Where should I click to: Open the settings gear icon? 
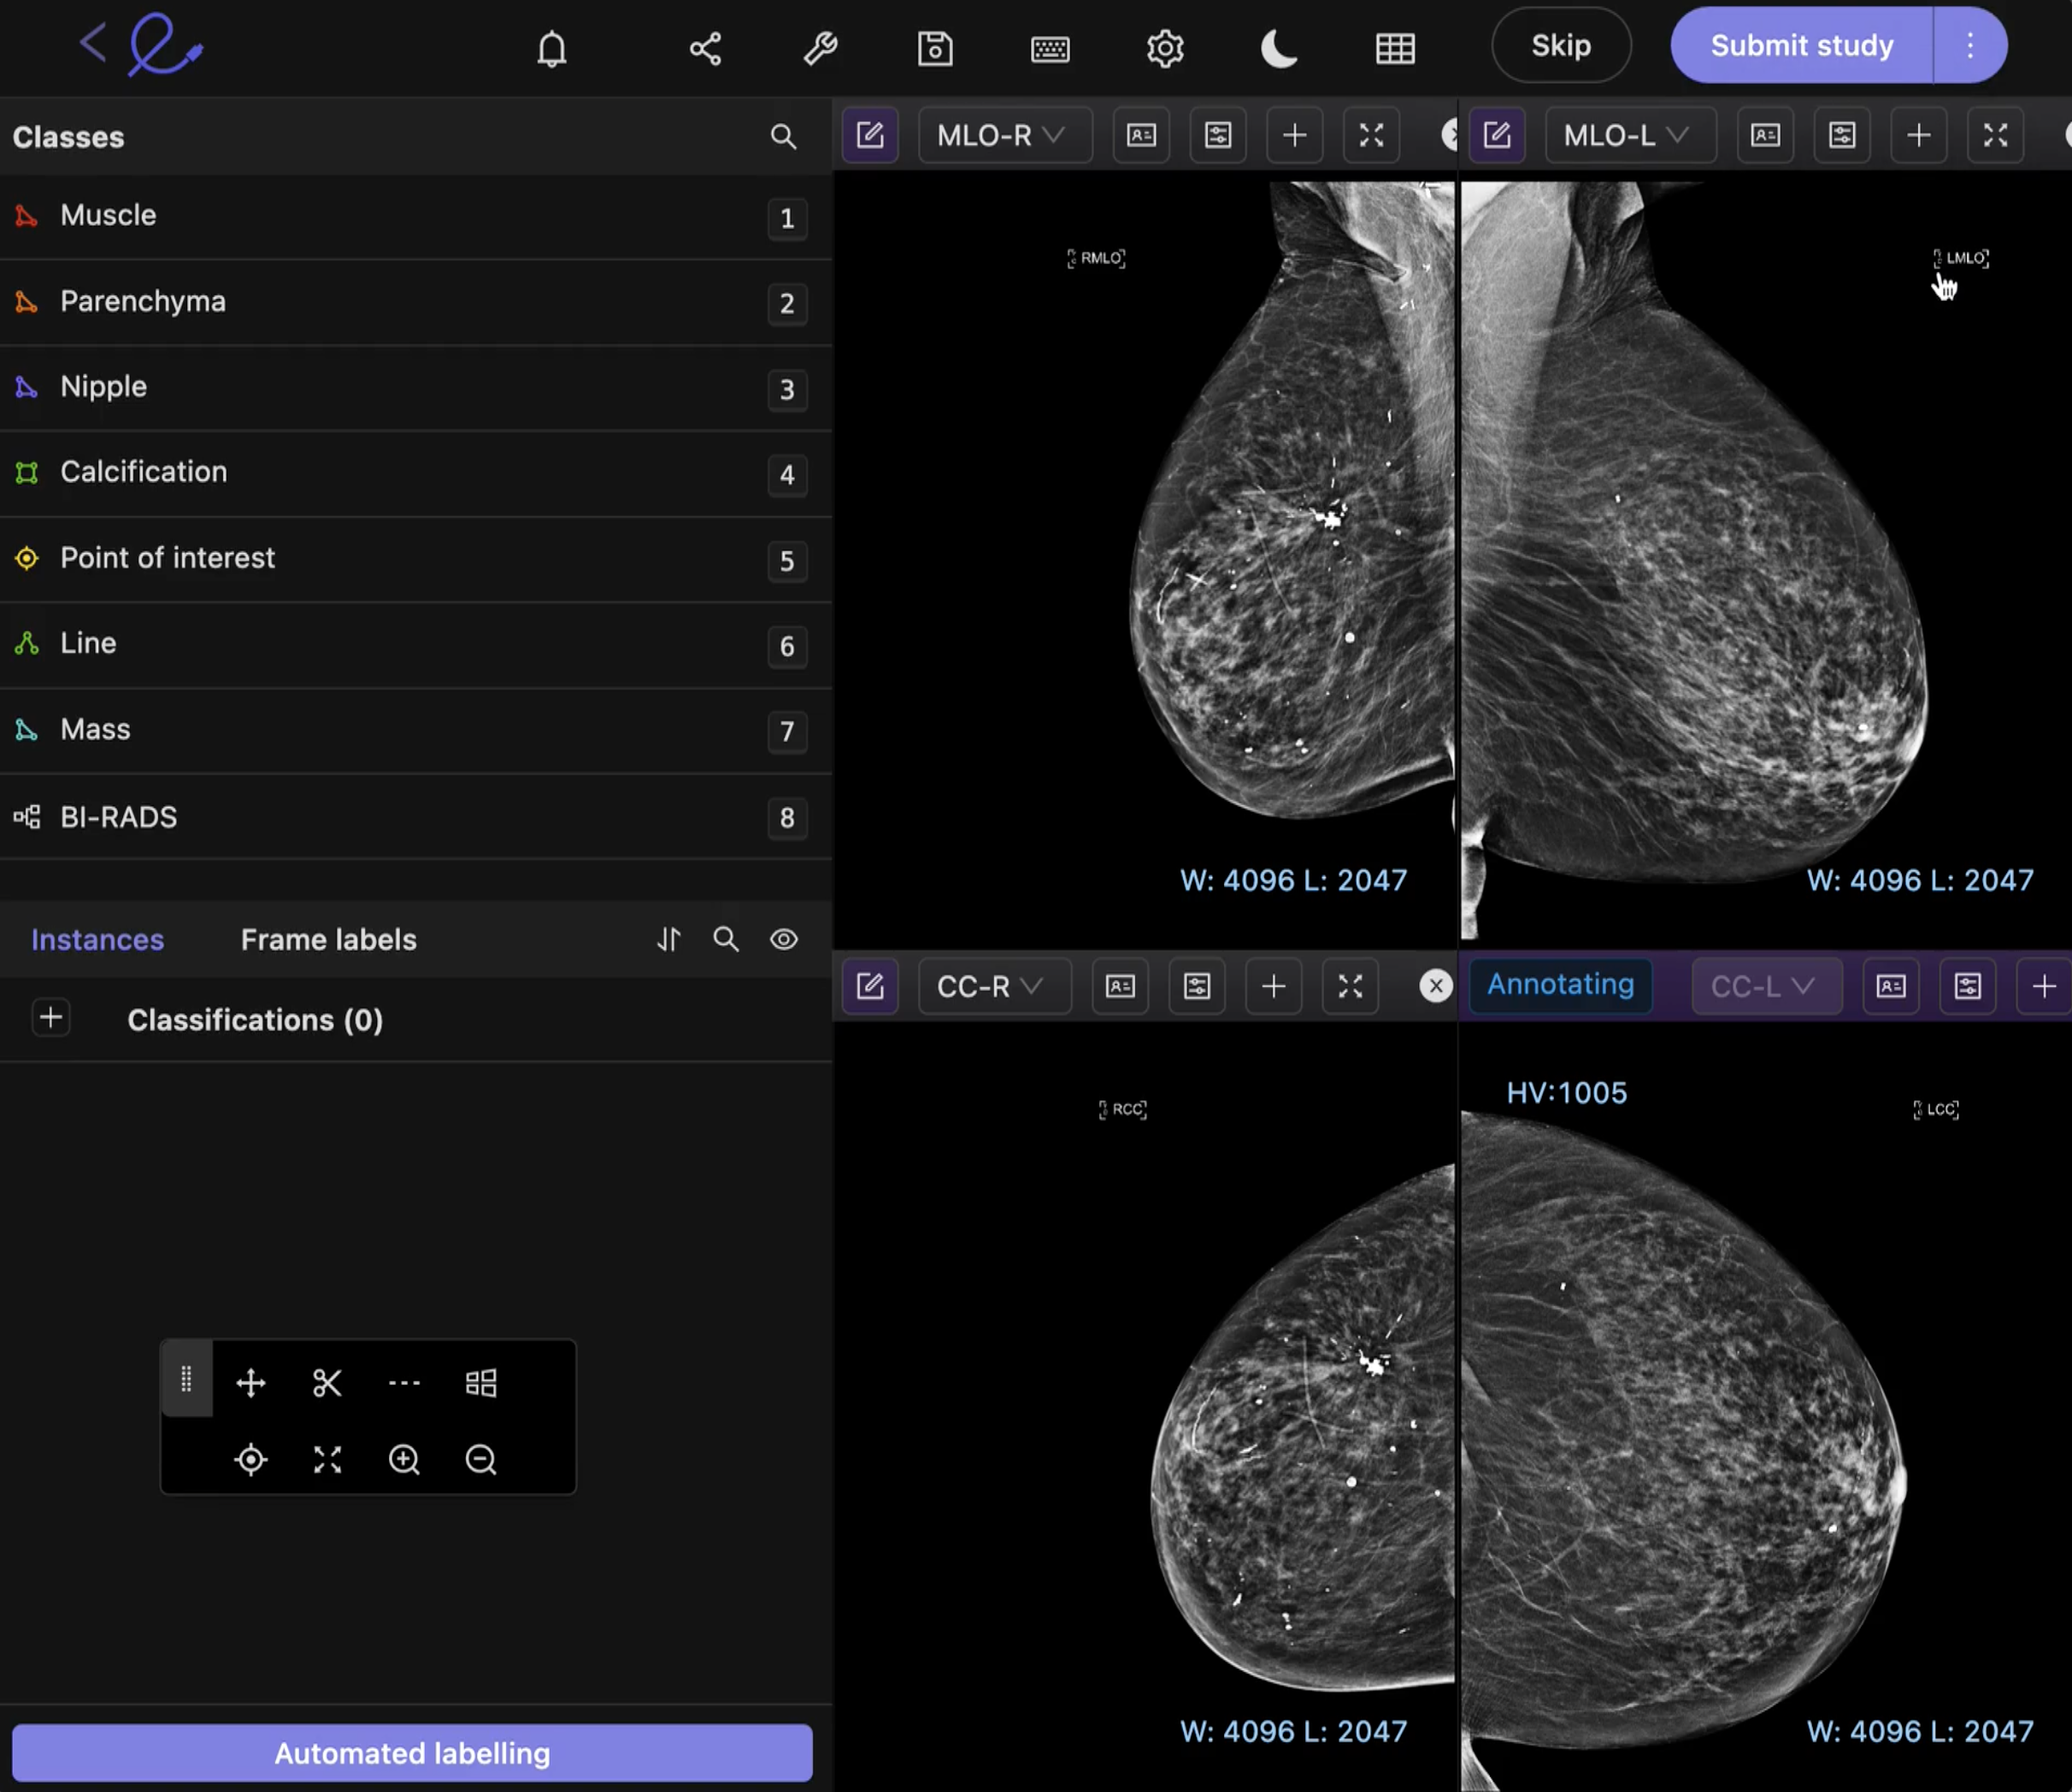(x=1165, y=48)
